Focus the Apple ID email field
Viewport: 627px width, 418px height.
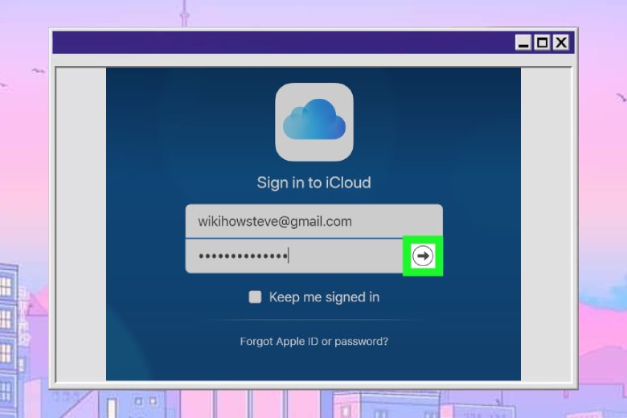tap(313, 221)
